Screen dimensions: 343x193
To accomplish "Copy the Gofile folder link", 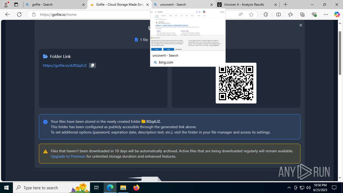I will (92, 65).
